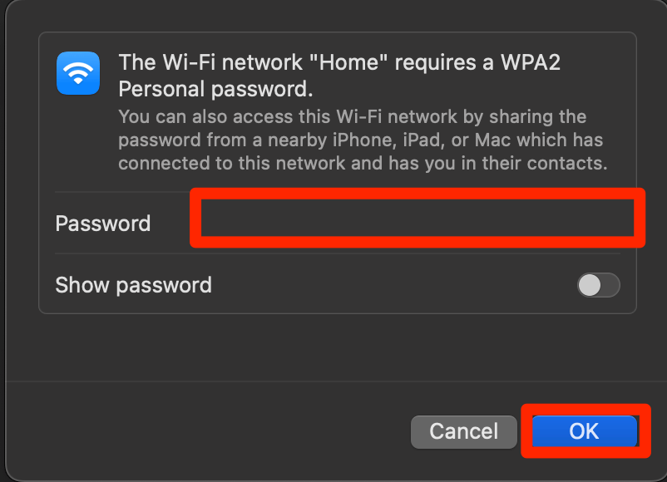This screenshot has height=482, width=667.
Task: Confirm with the blue OK button
Action: point(584,430)
